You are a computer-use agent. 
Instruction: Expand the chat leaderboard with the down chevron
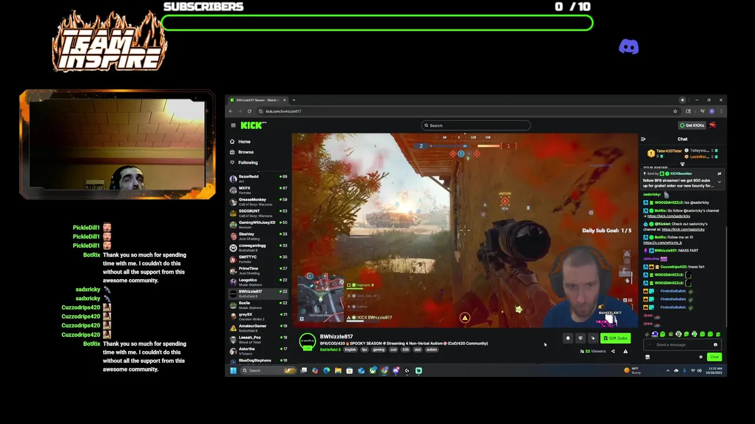[682, 164]
